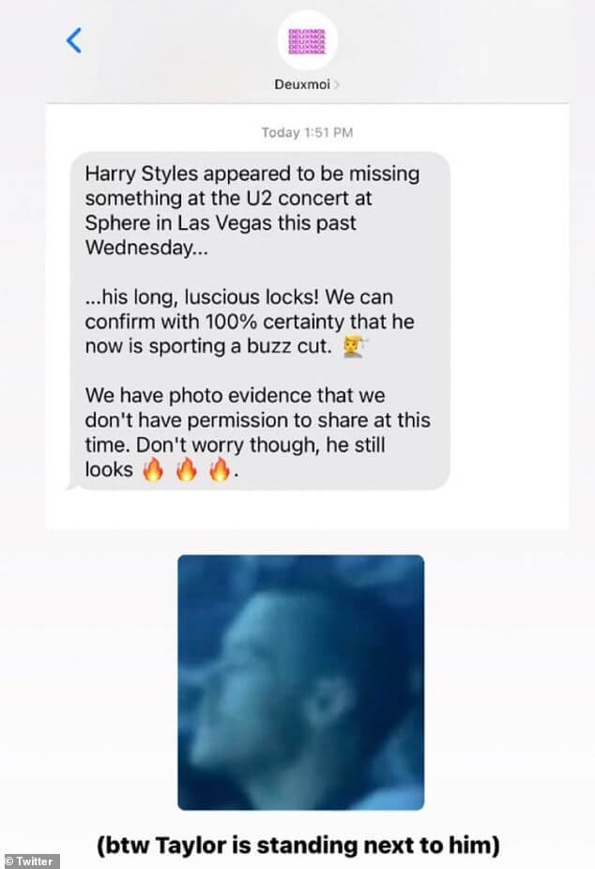Click the last fire emoji
Image resolution: width=595 pixels, height=869 pixels.
click(220, 470)
